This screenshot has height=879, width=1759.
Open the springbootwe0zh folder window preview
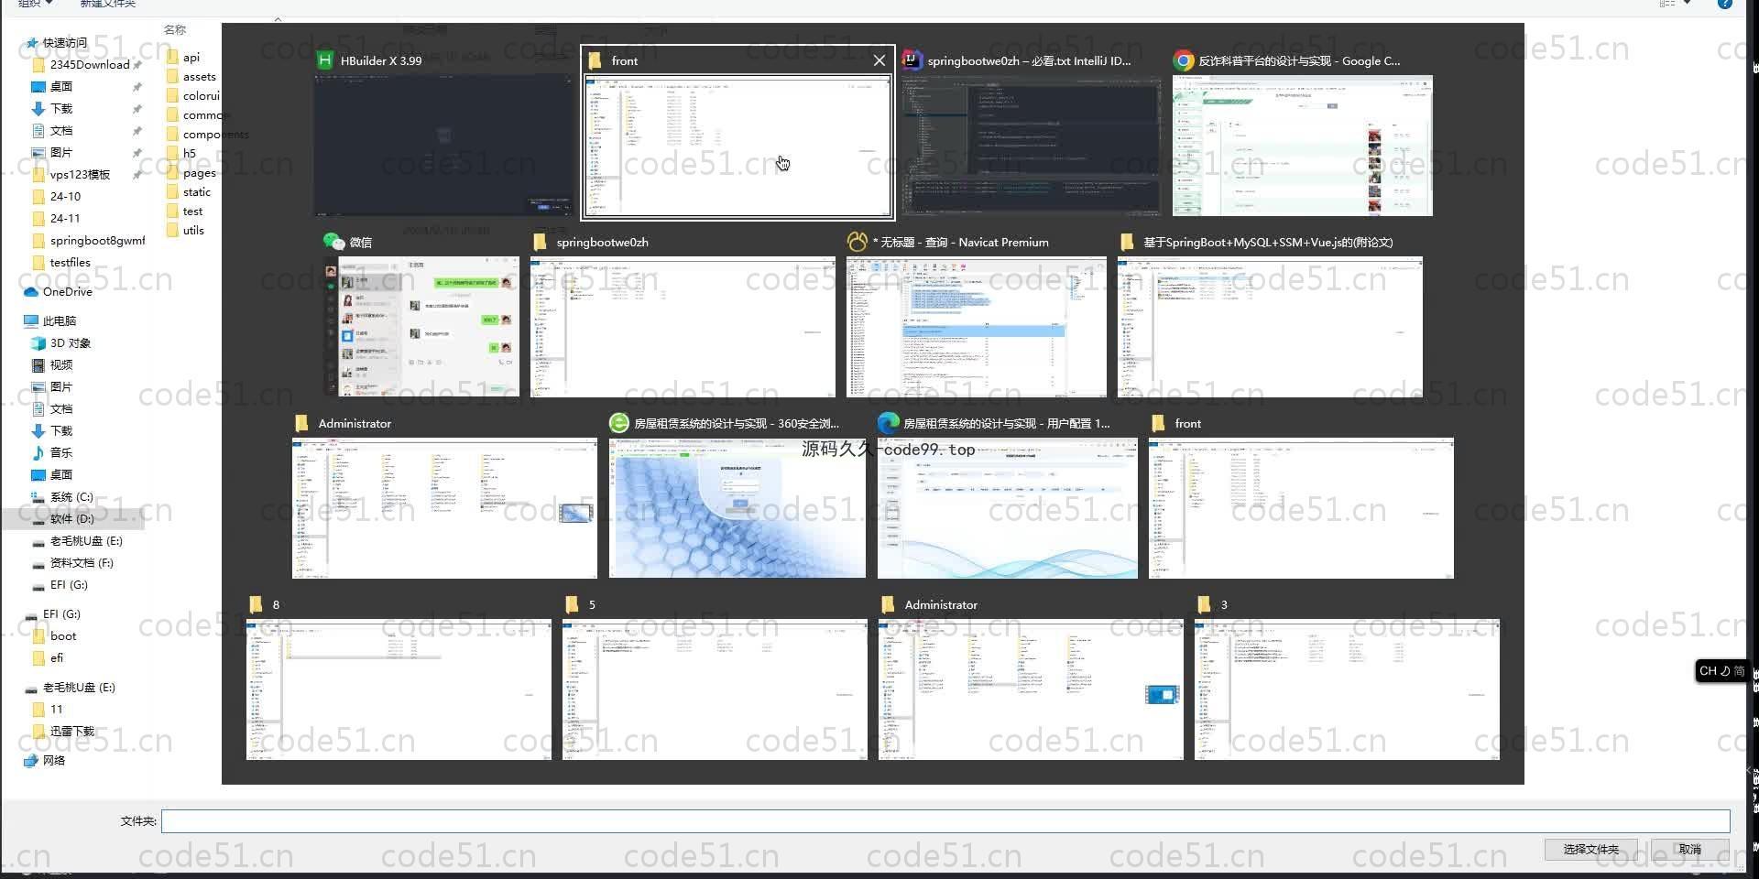pyautogui.click(x=683, y=327)
